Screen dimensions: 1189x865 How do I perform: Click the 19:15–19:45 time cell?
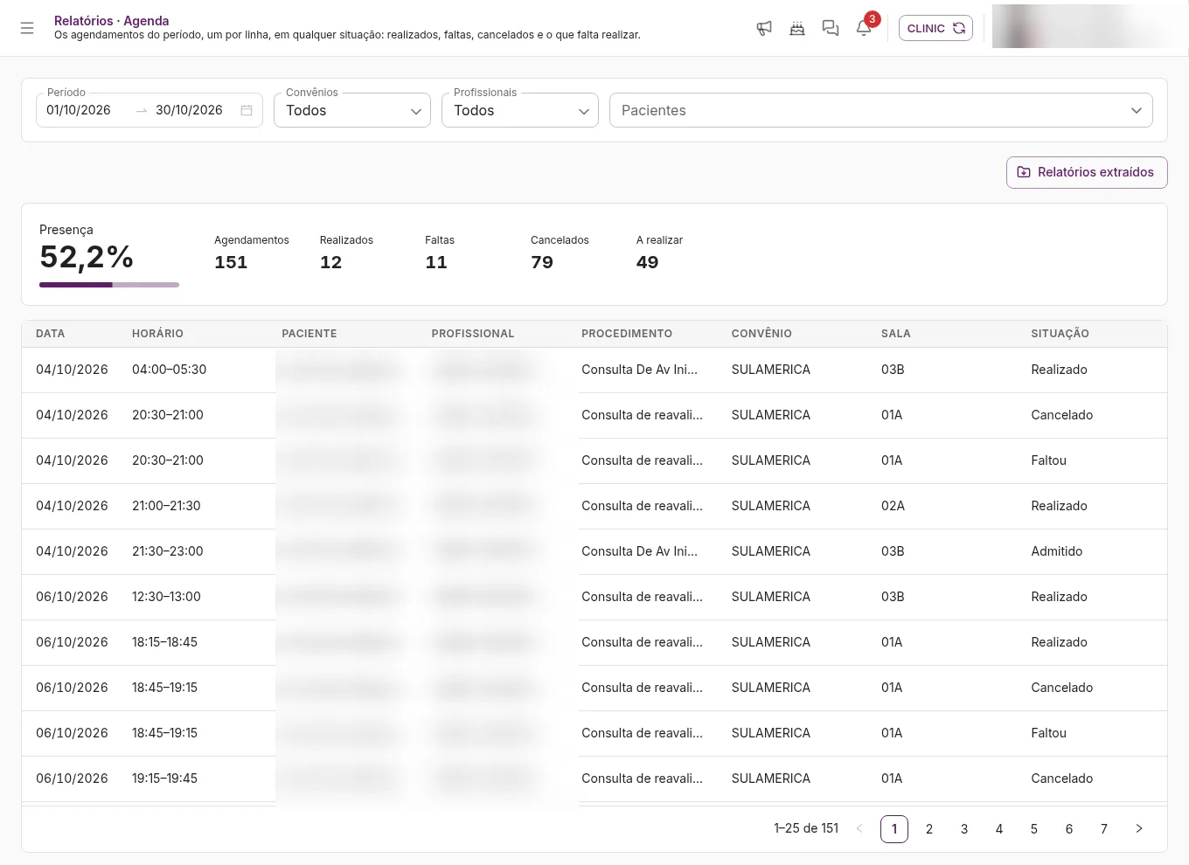click(x=164, y=778)
